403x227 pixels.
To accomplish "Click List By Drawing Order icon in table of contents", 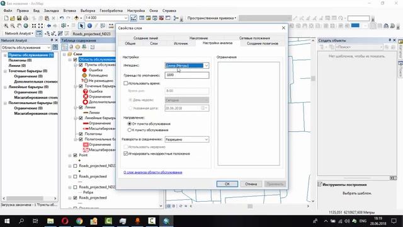I will coord(64,47).
